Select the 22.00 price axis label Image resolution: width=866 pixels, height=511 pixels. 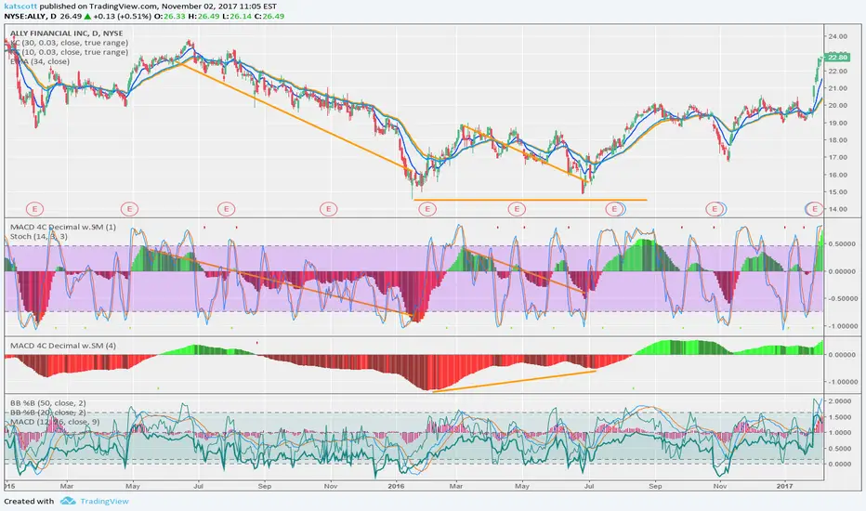click(x=837, y=72)
